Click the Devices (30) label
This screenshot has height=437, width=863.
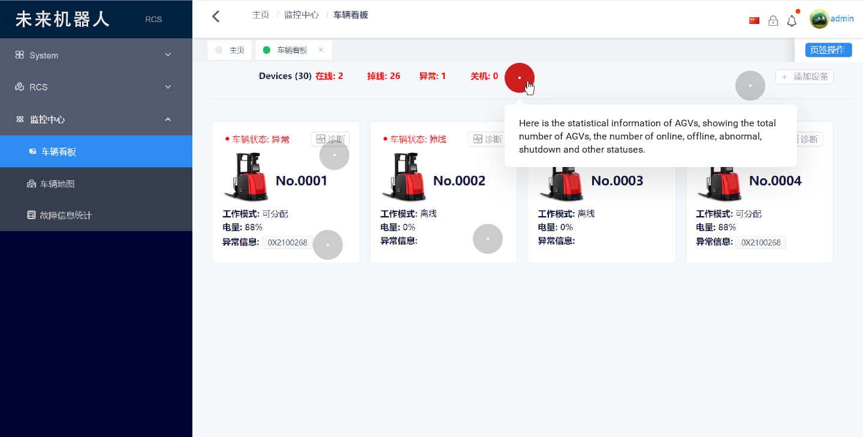[x=285, y=76]
